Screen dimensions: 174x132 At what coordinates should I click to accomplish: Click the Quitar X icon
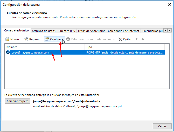(x=120, y=39)
